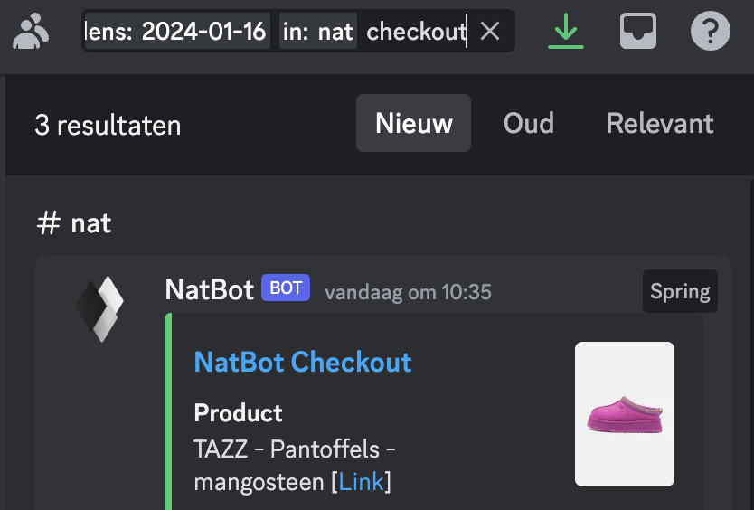Clear the search with the X icon
The height and width of the screenshot is (510, 754).
490,32
